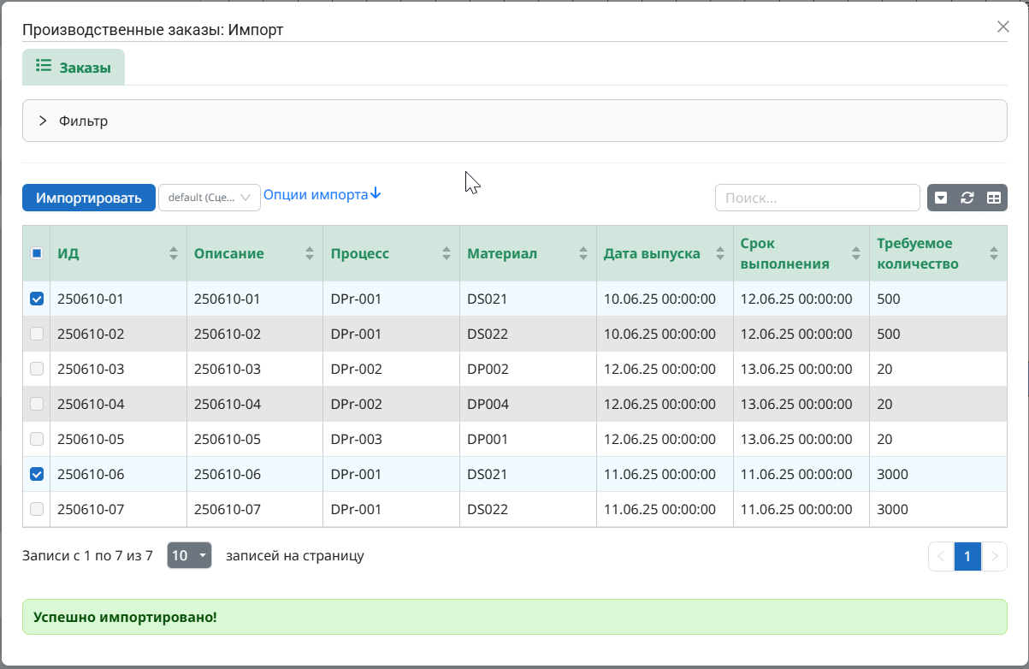Viewport: 1029px width, 669px height.
Task: Open the default scenario dropdown
Action: pos(210,198)
